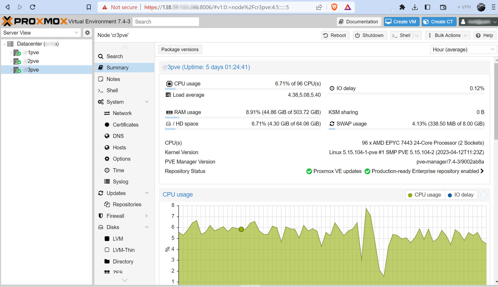Open Syslog view
The width and height of the screenshot is (498, 287).
[x=124, y=182]
